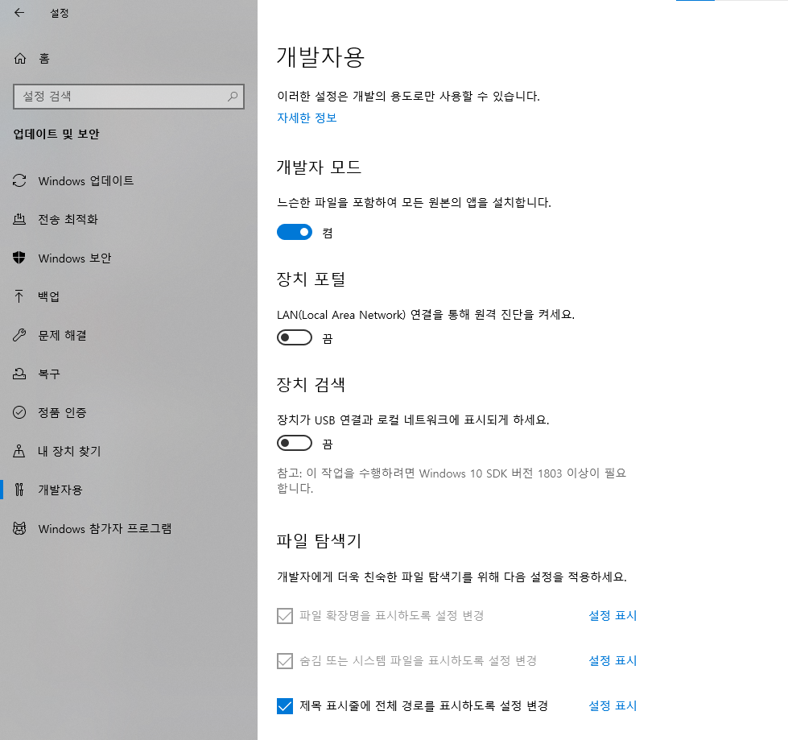Click 설정 표시 for 숨김 또는 시스템 파일
The image size is (788, 740).
coord(613,660)
